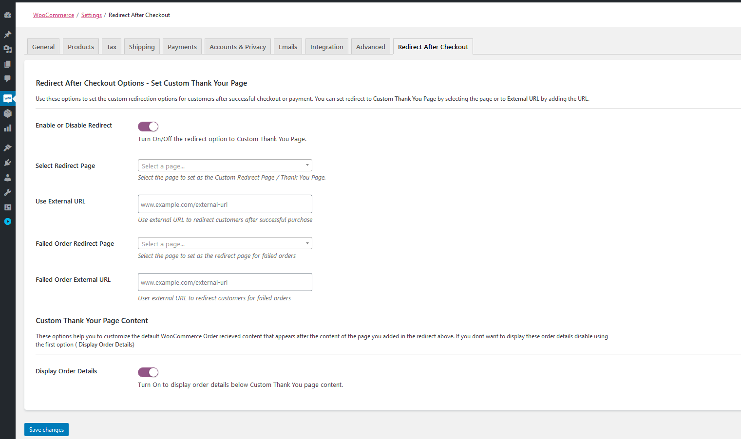
Task: Switch to the Shipping tab
Action: pyautogui.click(x=142, y=47)
